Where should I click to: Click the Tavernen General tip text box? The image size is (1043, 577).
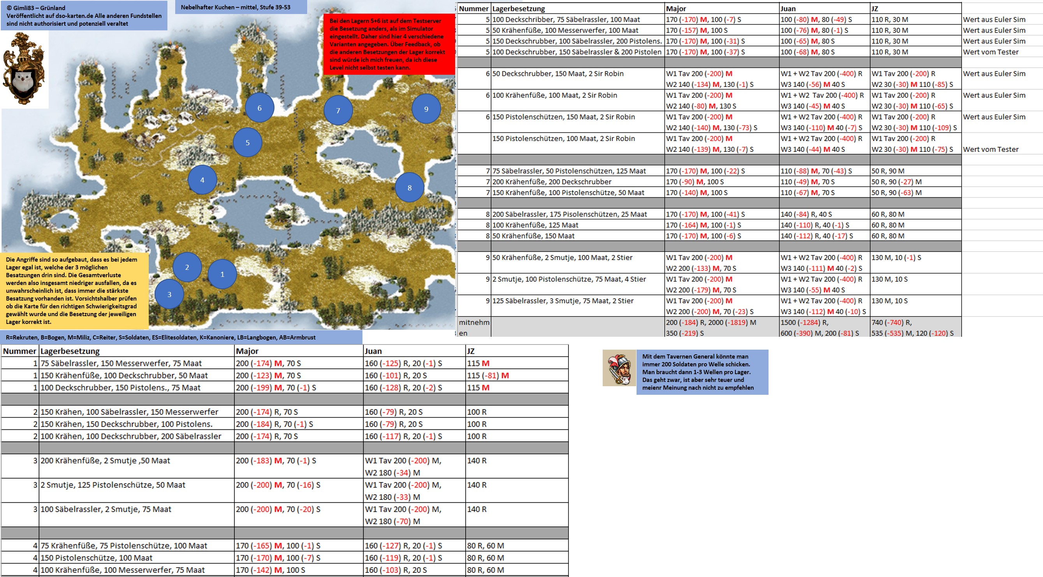tap(702, 372)
